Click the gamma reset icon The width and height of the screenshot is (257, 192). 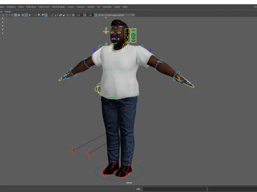point(85,15)
